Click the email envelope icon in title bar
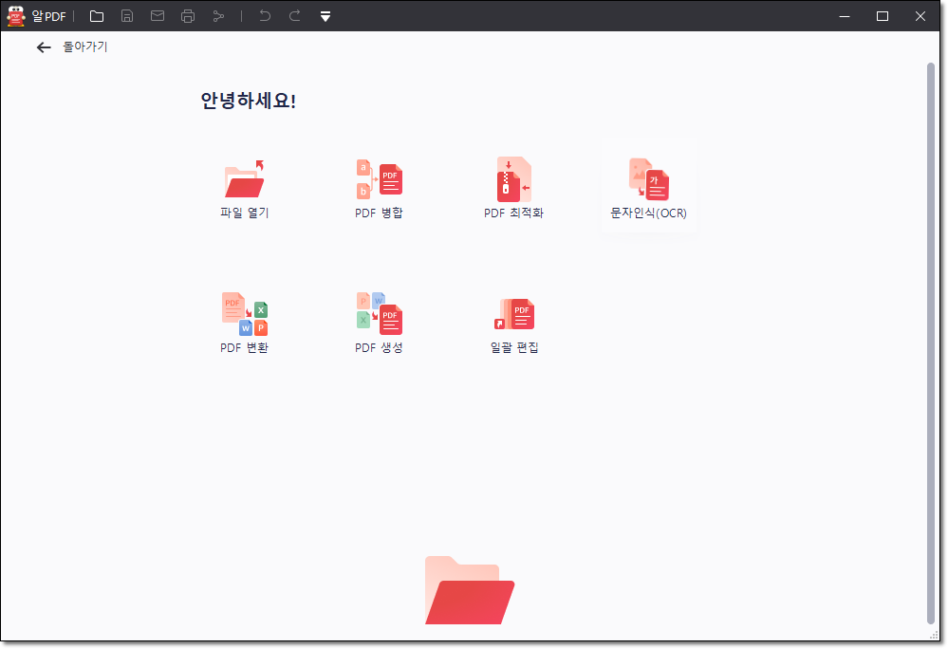Image resolution: width=948 pixels, height=649 pixels. coord(158,16)
